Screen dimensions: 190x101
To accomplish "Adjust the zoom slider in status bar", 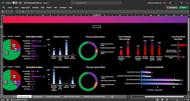I will [x=177, y=100].
